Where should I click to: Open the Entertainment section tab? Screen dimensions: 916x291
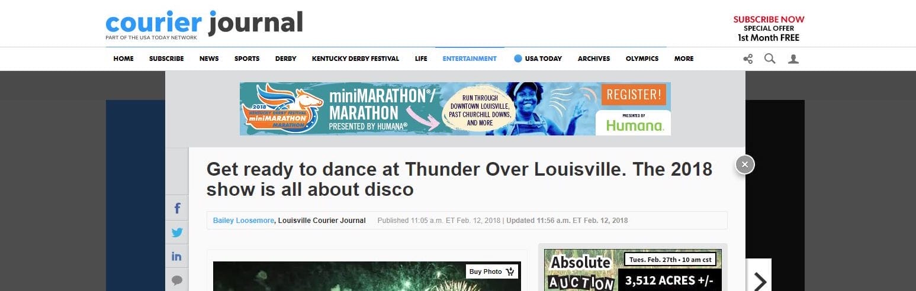coord(469,59)
